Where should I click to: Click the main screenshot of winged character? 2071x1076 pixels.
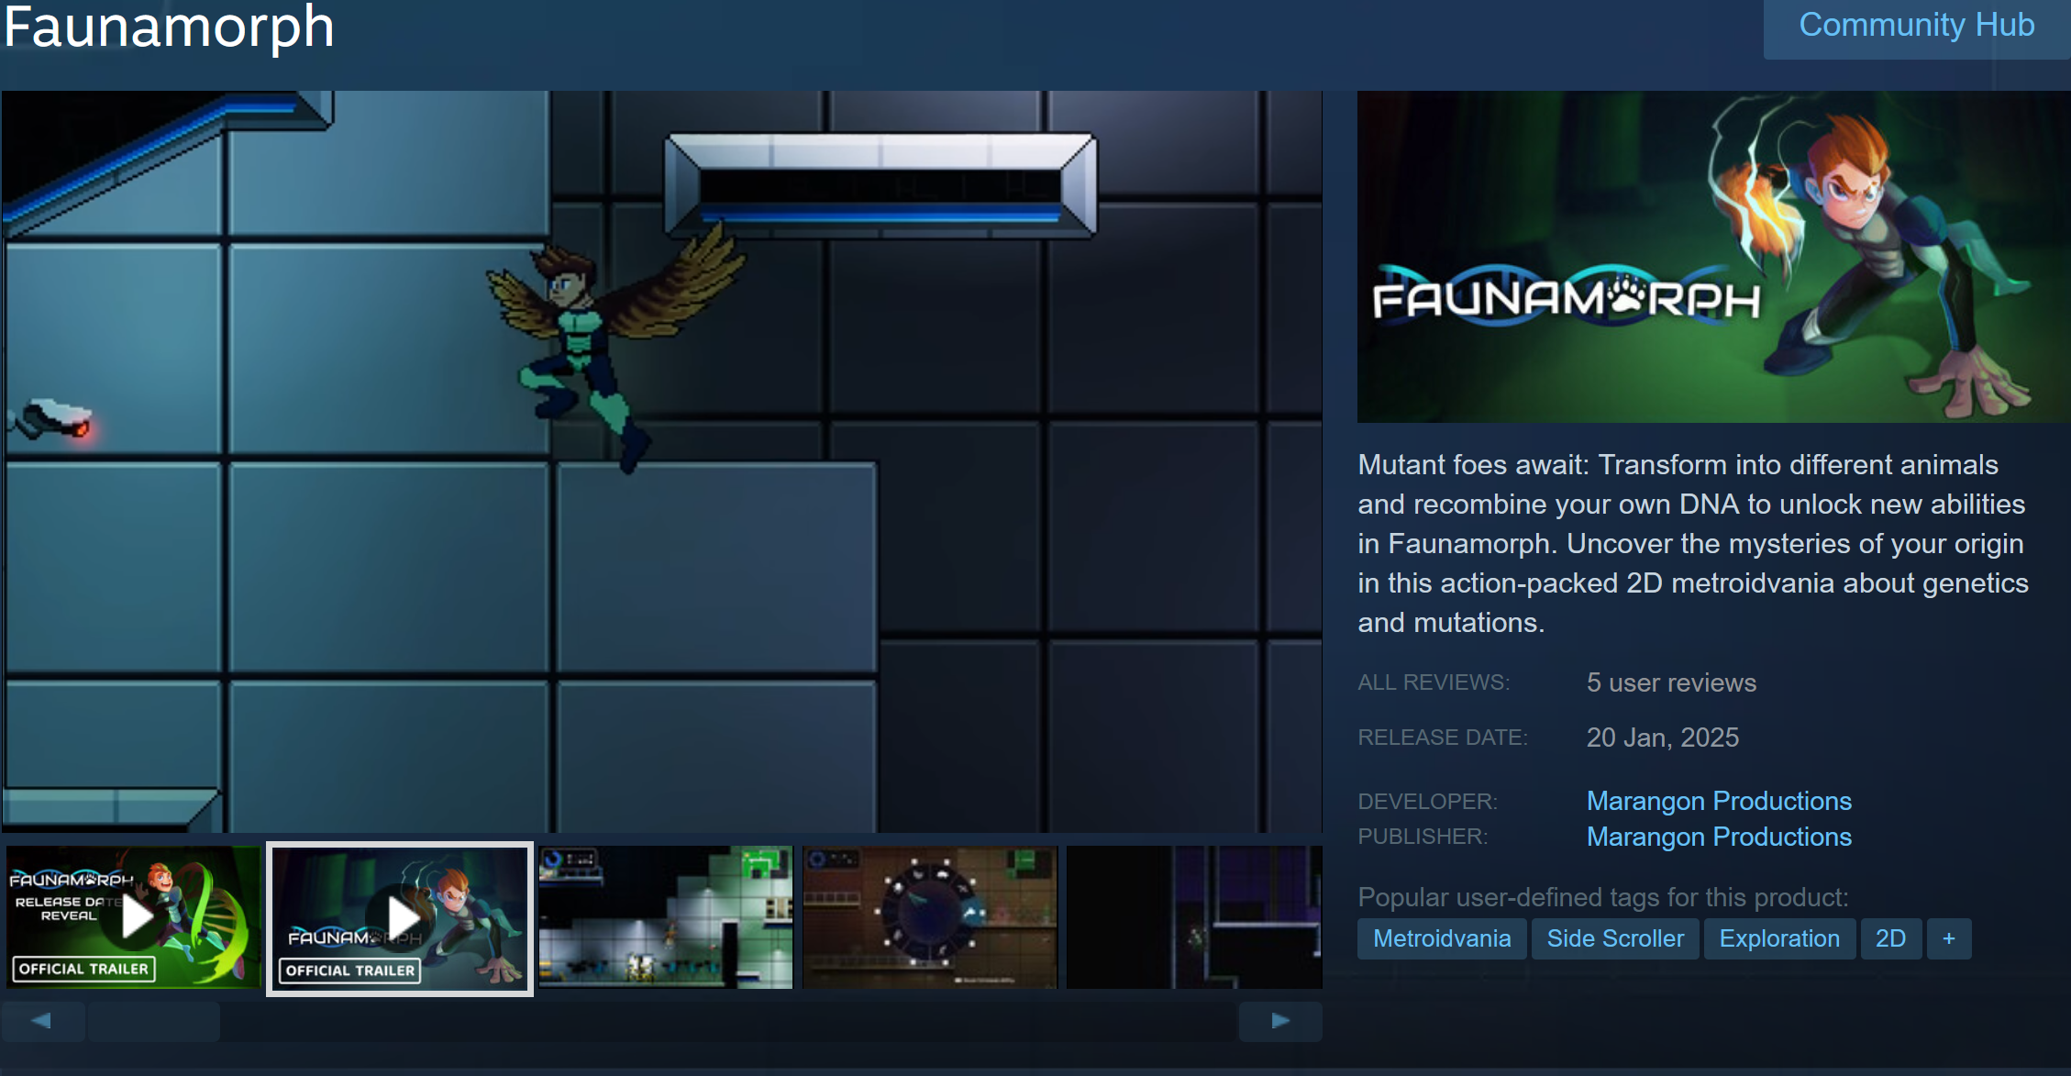[661, 461]
